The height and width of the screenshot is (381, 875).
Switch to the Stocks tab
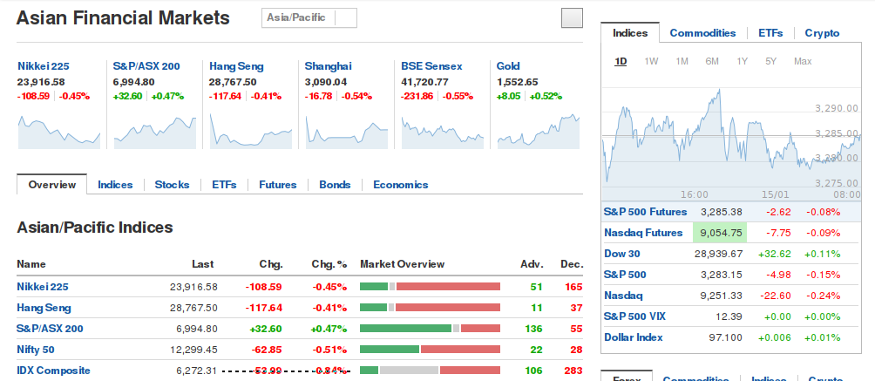click(172, 185)
